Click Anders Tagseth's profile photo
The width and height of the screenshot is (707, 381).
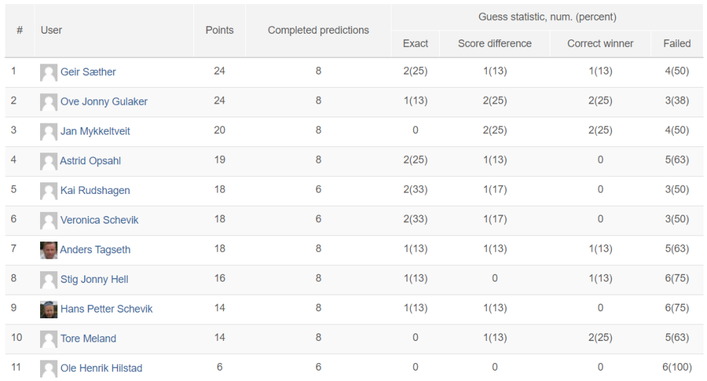(x=49, y=250)
